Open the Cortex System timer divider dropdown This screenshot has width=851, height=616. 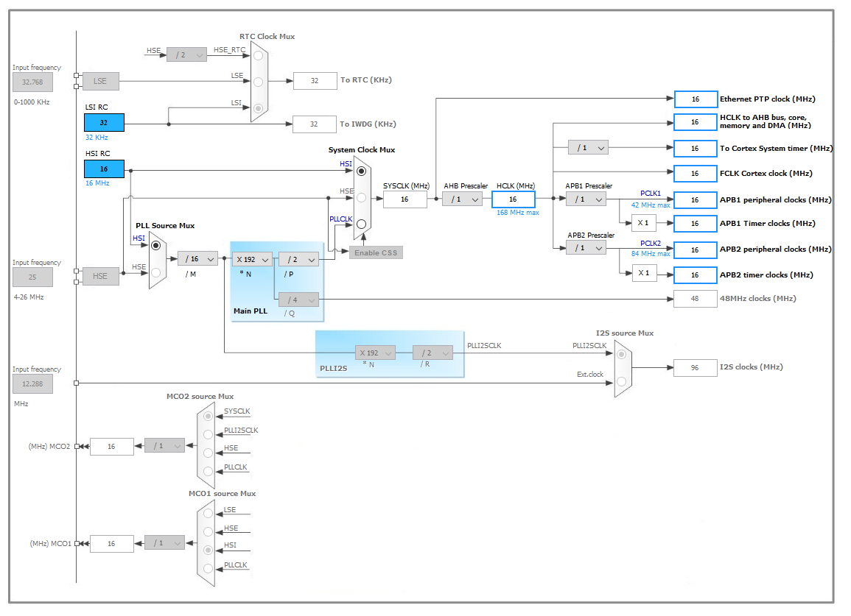[x=588, y=147]
